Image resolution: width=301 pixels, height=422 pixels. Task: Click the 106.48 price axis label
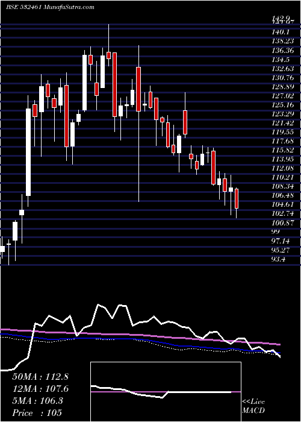click(x=282, y=195)
